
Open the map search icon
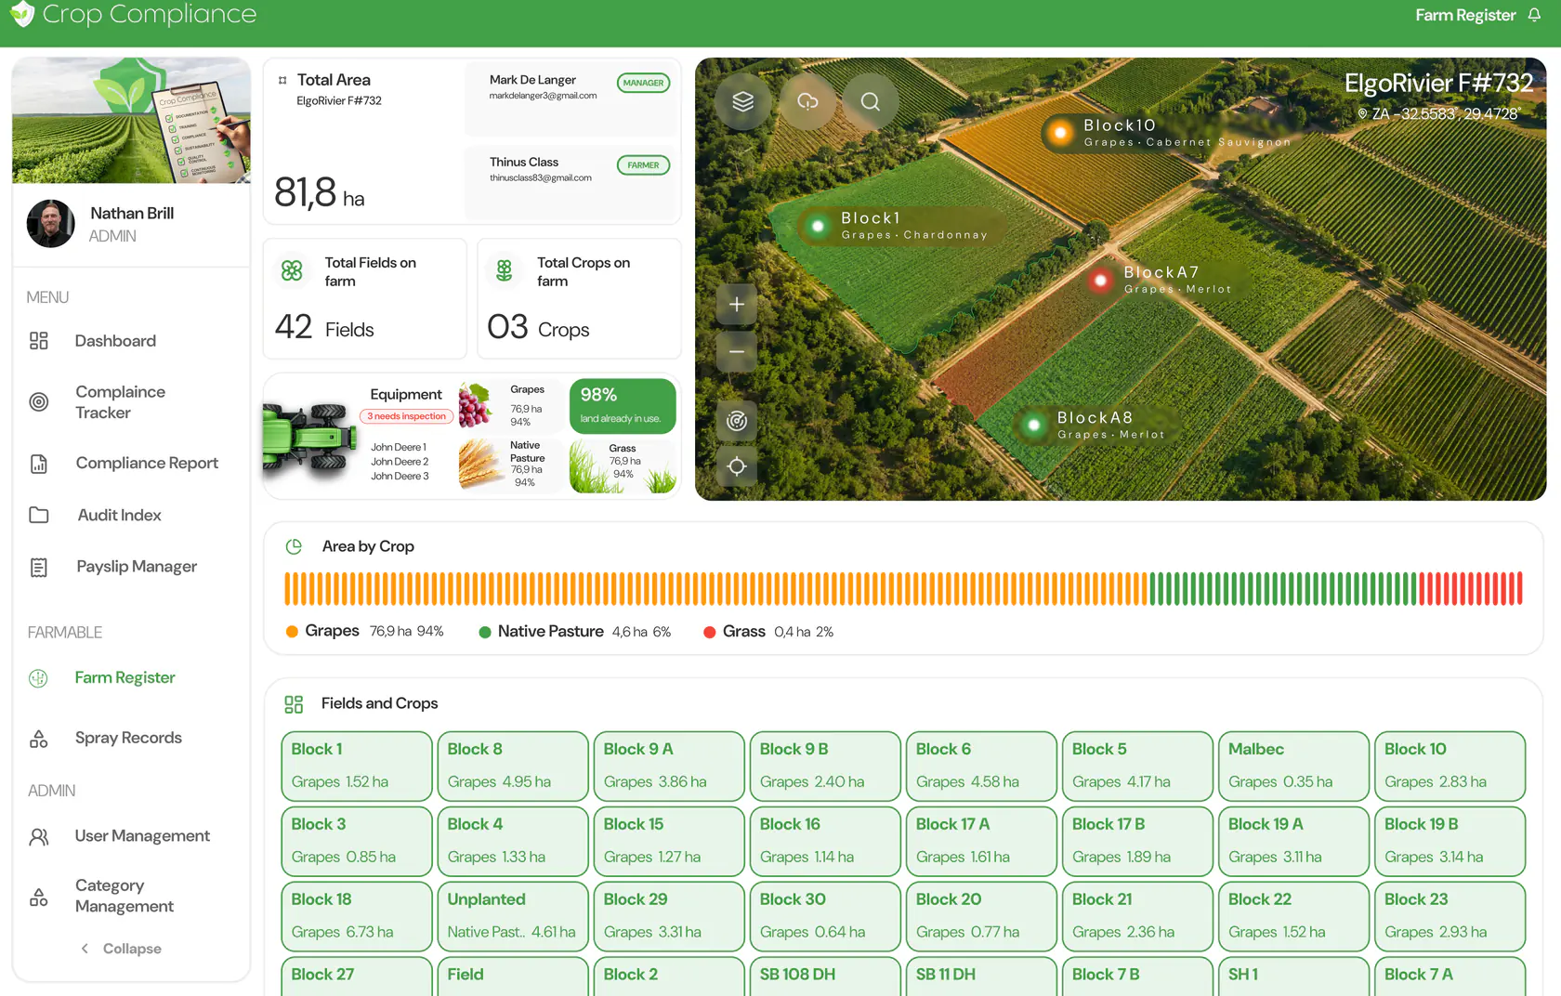click(871, 101)
